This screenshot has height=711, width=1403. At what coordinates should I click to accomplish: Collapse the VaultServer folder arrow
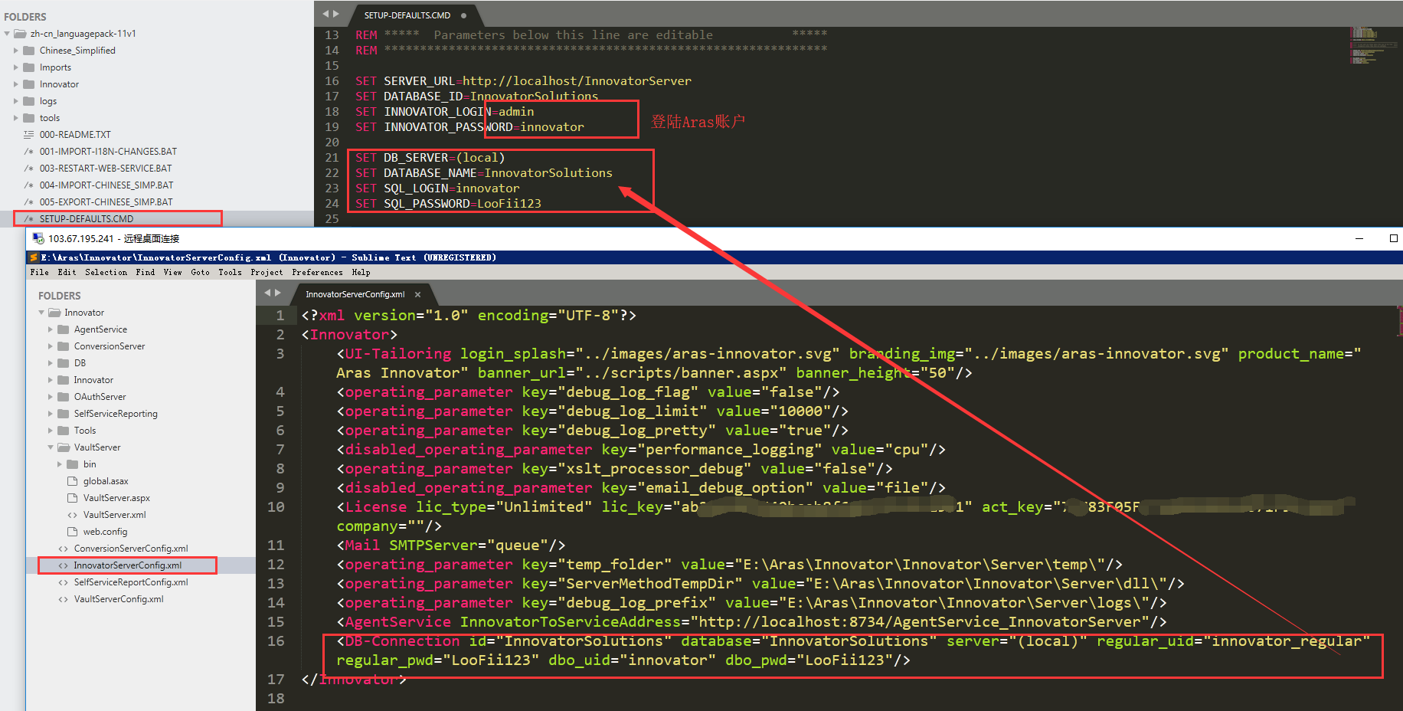pyautogui.click(x=51, y=447)
